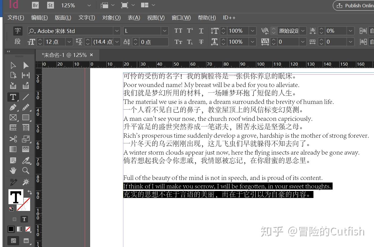Select the Zoom magnifier tool
374x247 pixels.
(x=26, y=170)
